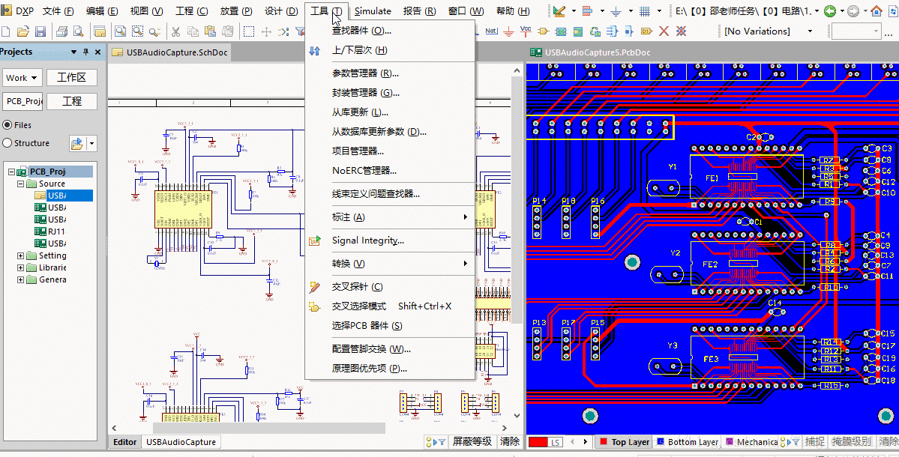Click the Net label placement icon

point(491,31)
